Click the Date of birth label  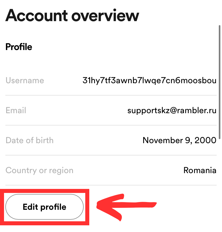[x=29, y=140]
